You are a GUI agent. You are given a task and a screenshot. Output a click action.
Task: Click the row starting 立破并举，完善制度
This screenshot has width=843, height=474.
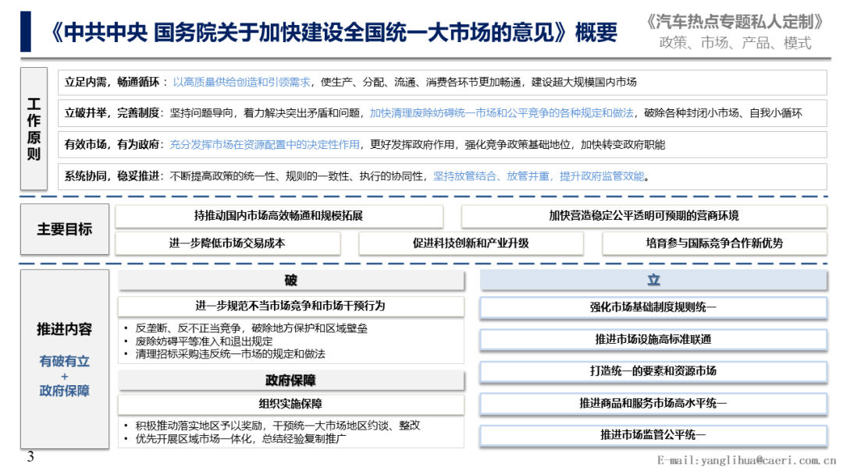coord(442,113)
